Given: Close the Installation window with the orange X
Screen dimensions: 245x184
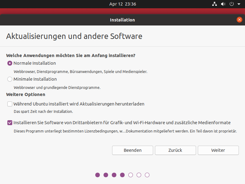Looking at the screenshot, I should point(239,20).
